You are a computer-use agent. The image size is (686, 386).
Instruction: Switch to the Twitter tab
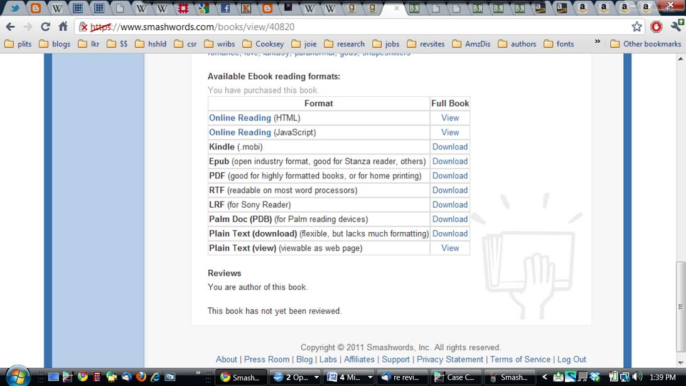click(x=15, y=8)
